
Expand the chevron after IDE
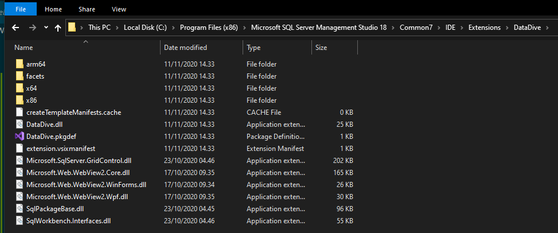462,28
